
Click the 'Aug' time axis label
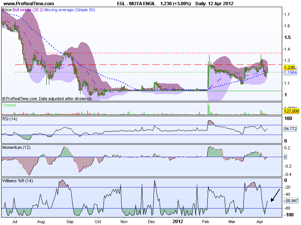coord(41,222)
